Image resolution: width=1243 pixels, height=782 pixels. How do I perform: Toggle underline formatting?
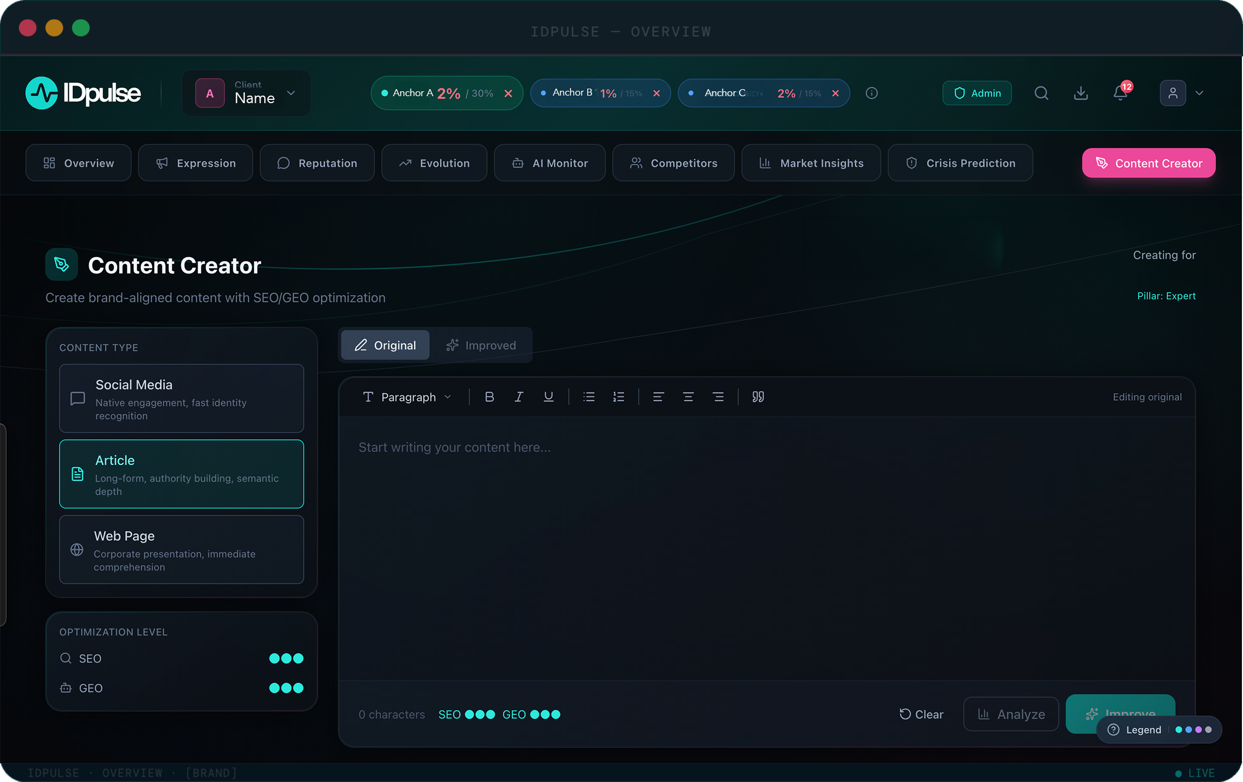tap(548, 397)
